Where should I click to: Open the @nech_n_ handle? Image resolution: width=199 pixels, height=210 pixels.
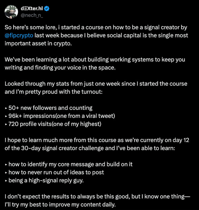point(32,15)
